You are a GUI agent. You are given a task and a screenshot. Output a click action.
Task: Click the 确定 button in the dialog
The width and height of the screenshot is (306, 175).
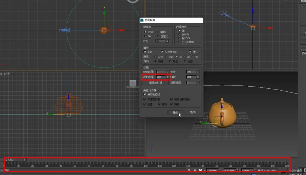click(175, 113)
